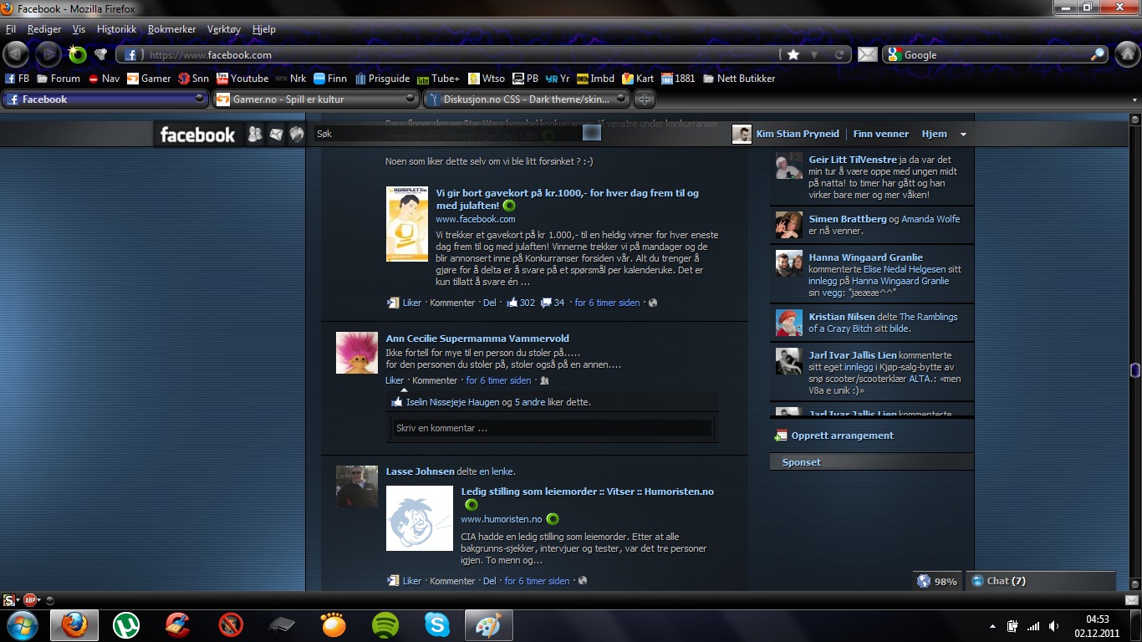Like Ann Cecilie Supermamma Vammervold's post
The image size is (1142, 642).
(x=395, y=380)
